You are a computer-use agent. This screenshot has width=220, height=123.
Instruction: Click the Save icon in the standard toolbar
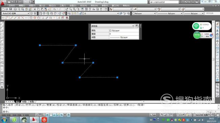[10, 9]
